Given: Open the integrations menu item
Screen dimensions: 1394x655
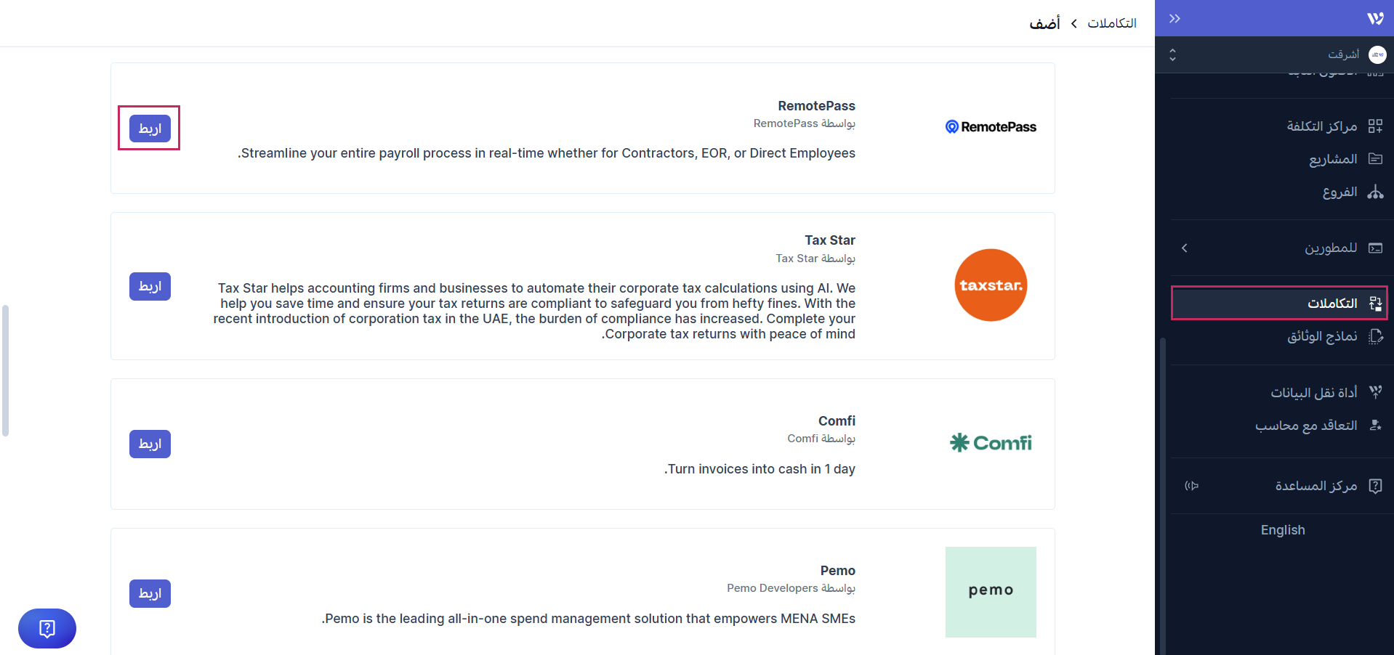Looking at the screenshot, I should [x=1331, y=304].
